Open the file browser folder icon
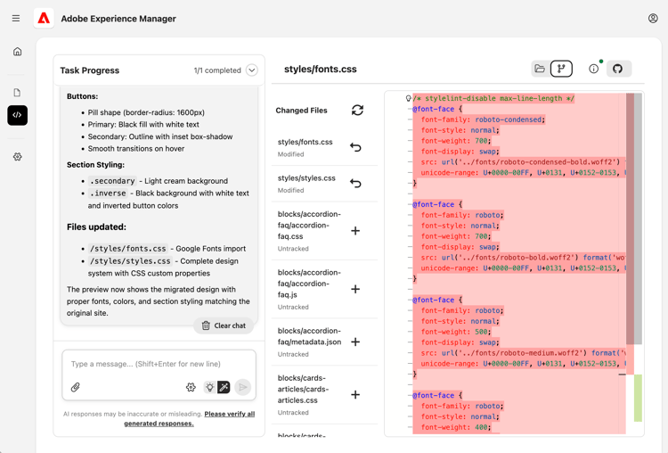668x453 pixels. tap(540, 69)
